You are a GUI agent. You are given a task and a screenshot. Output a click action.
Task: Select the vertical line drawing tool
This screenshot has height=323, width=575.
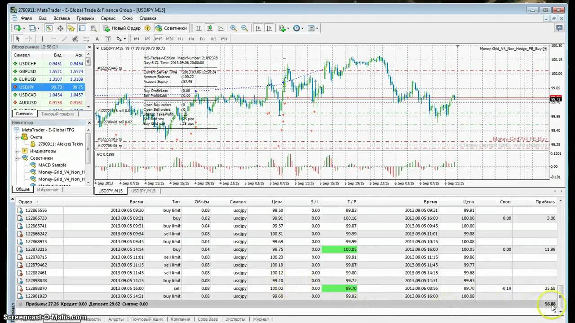click(42, 39)
